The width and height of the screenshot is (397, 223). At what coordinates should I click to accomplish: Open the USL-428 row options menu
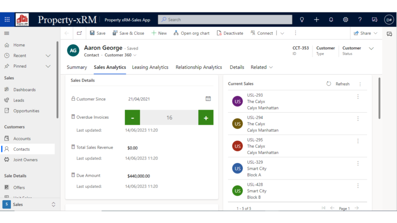pyautogui.click(x=358, y=186)
